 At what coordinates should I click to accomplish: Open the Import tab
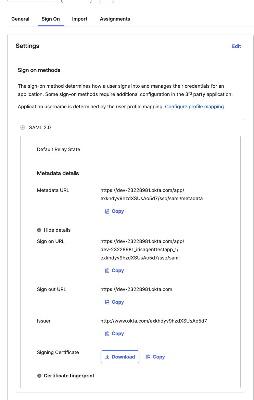pyautogui.click(x=79, y=19)
